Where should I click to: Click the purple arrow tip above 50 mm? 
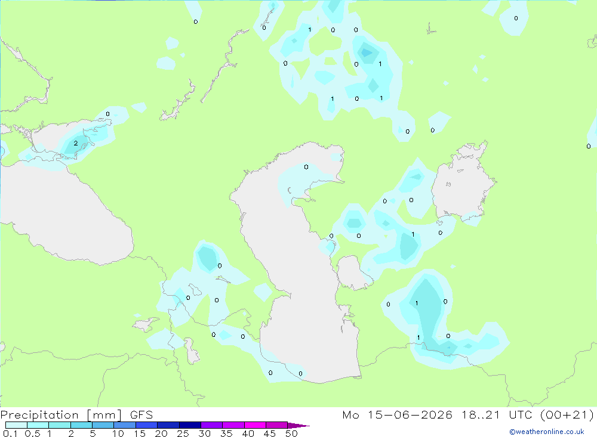click(298, 425)
